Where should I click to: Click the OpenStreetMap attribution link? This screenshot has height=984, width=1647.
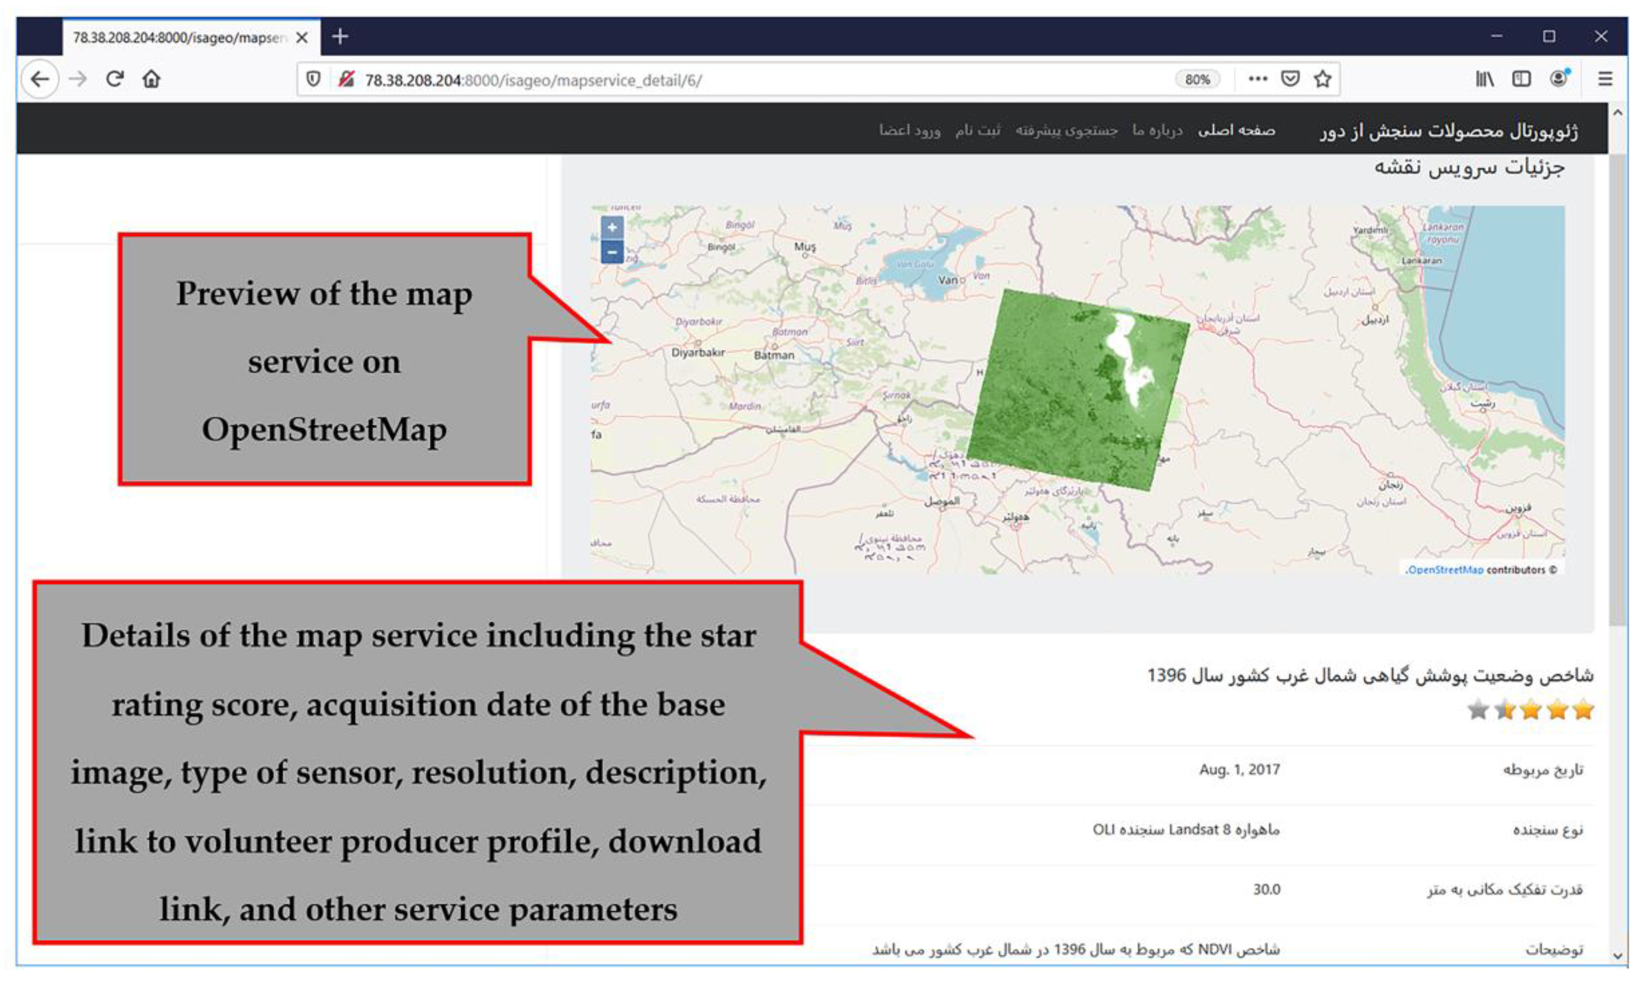tap(1445, 570)
